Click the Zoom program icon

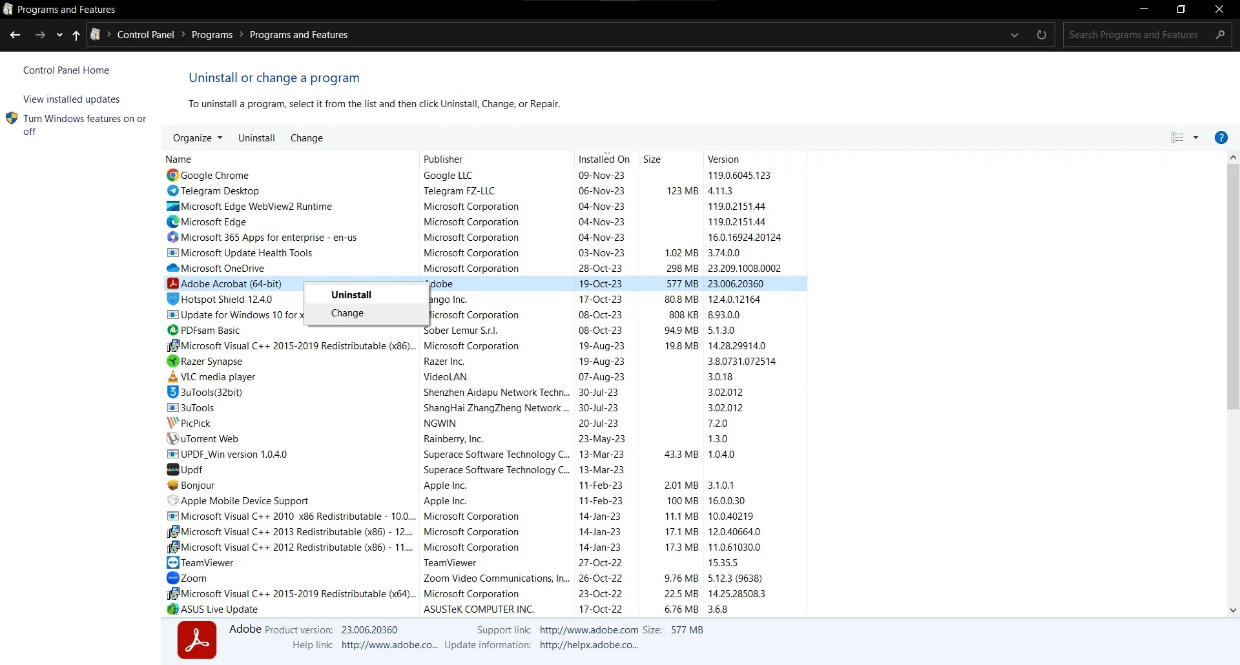[x=172, y=578]
